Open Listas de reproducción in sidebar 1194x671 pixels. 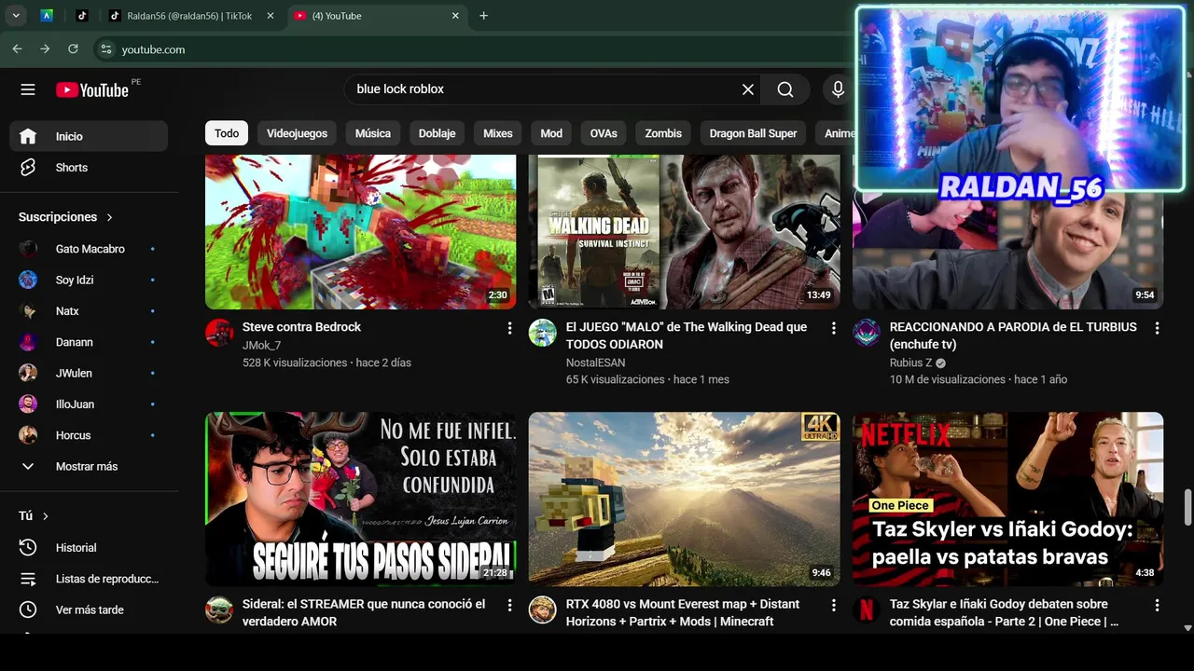[x=90, y=579]
